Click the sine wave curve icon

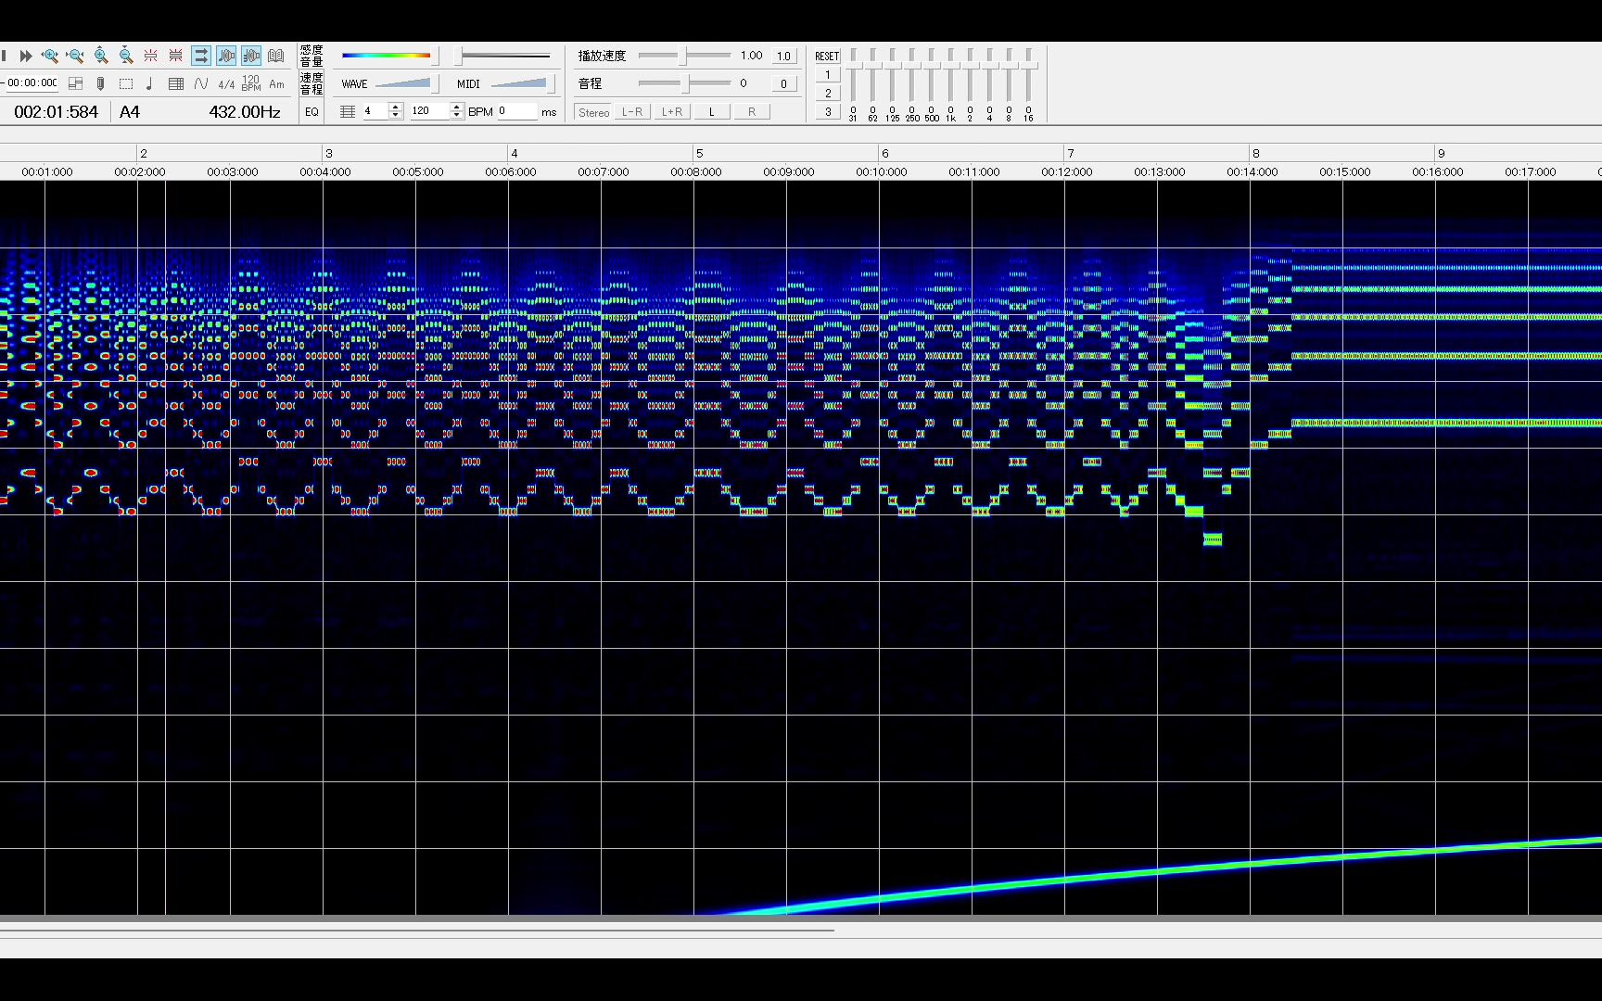pos(201,84)
